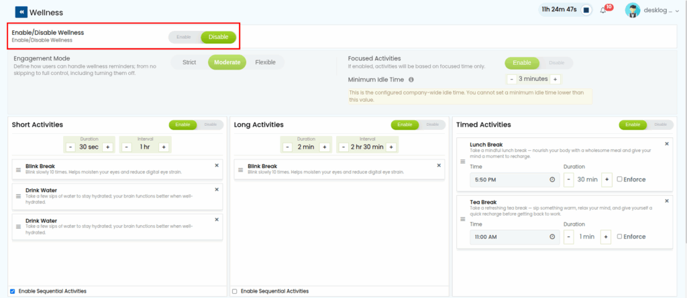
Task: Increase Short Activities interval with plus
Action: 163,147
